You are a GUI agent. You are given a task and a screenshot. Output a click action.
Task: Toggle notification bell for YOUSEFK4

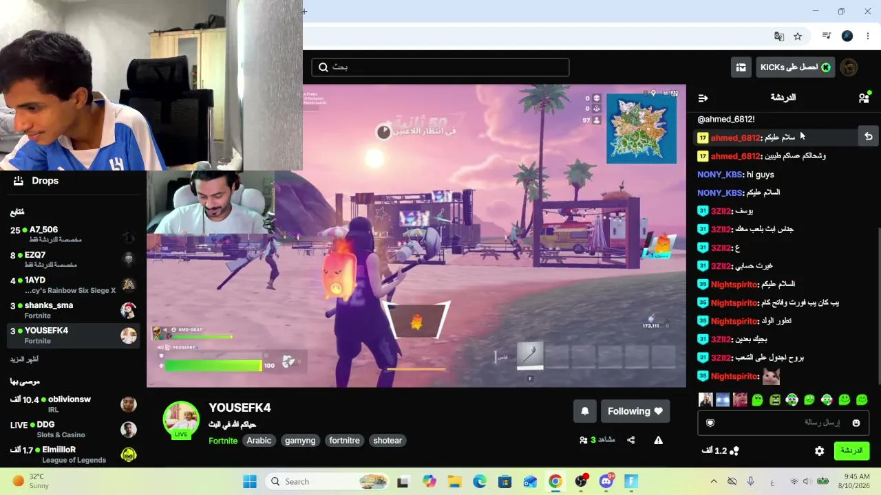click(x=585, y=411)
